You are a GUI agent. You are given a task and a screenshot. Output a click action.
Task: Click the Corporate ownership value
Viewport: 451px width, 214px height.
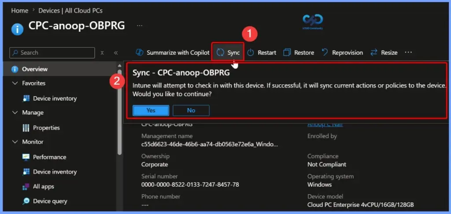tap(155, 165)
